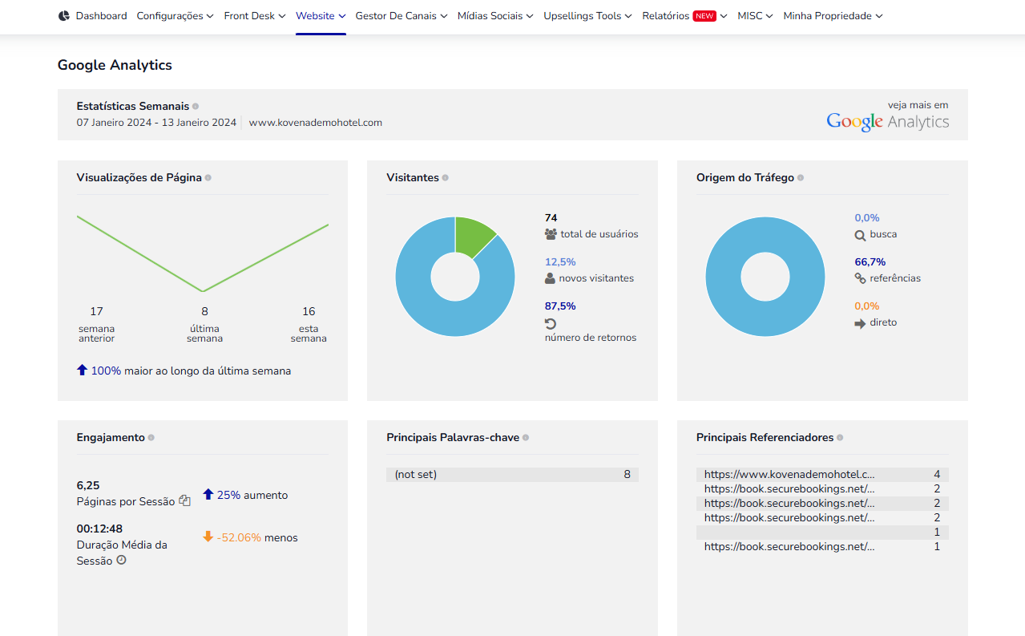
Task: Click info dot beside Principais Referenciadores
Action: pos(840,438)
